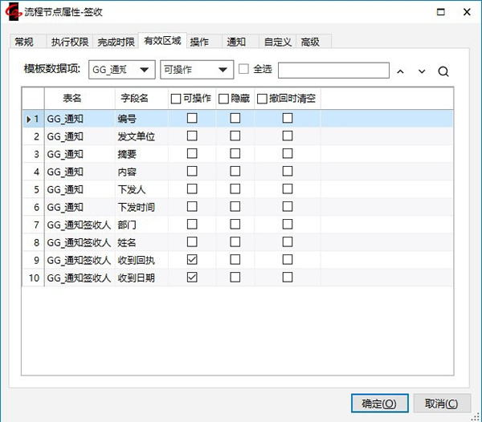This screenshot has width=482, height=422.
Task: Check 隐藏 for 发文单位 row
Action: coord(235,136)
